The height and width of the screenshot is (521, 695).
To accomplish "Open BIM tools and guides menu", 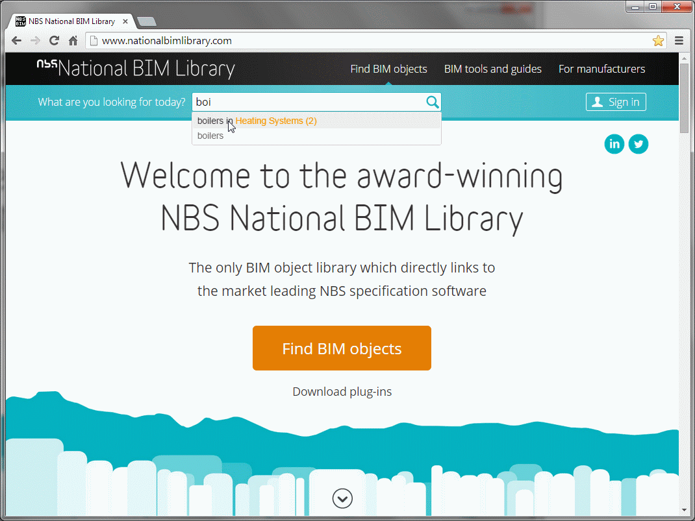I will [x=493, y=69].
